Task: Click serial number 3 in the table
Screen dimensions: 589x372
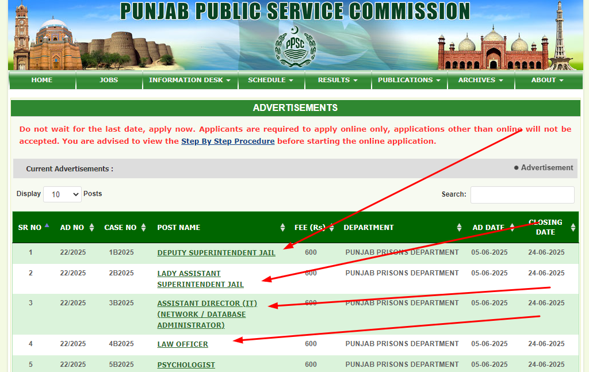Action: 31,303
